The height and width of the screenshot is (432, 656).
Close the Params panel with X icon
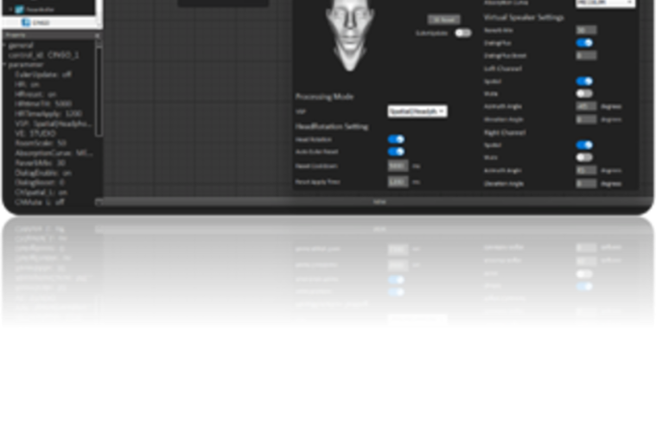point(98,35)
